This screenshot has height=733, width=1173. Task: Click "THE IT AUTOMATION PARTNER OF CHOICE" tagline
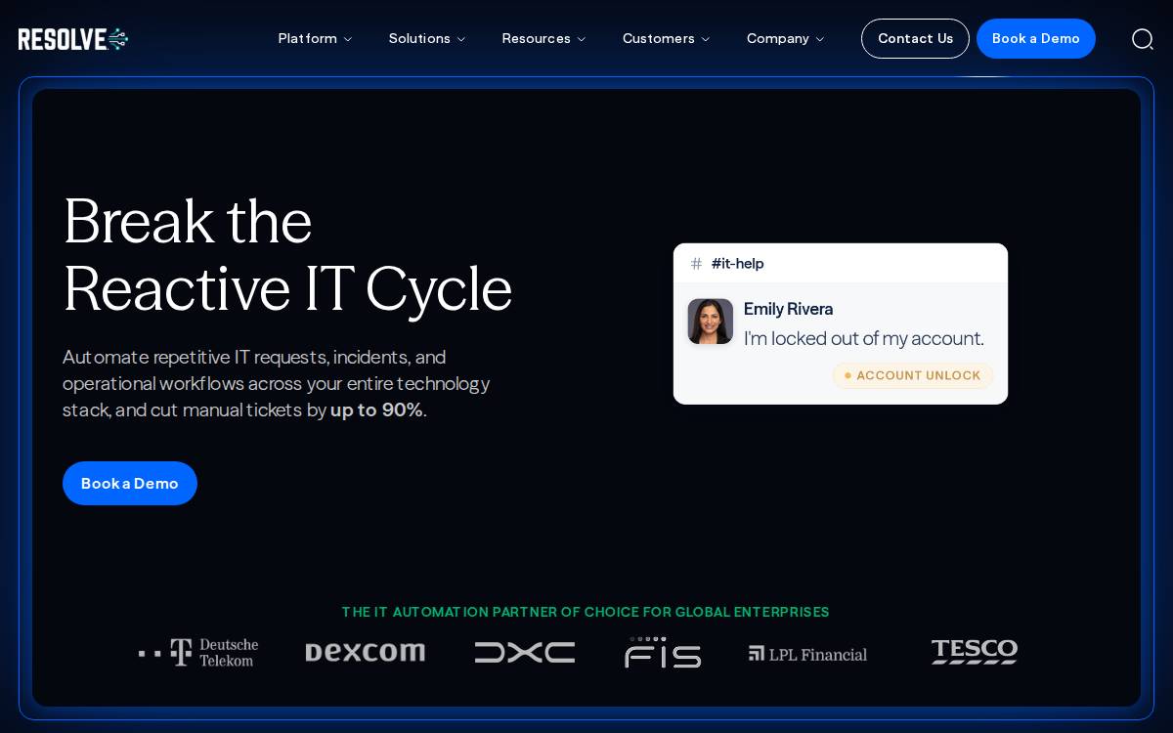click(586, 612)
